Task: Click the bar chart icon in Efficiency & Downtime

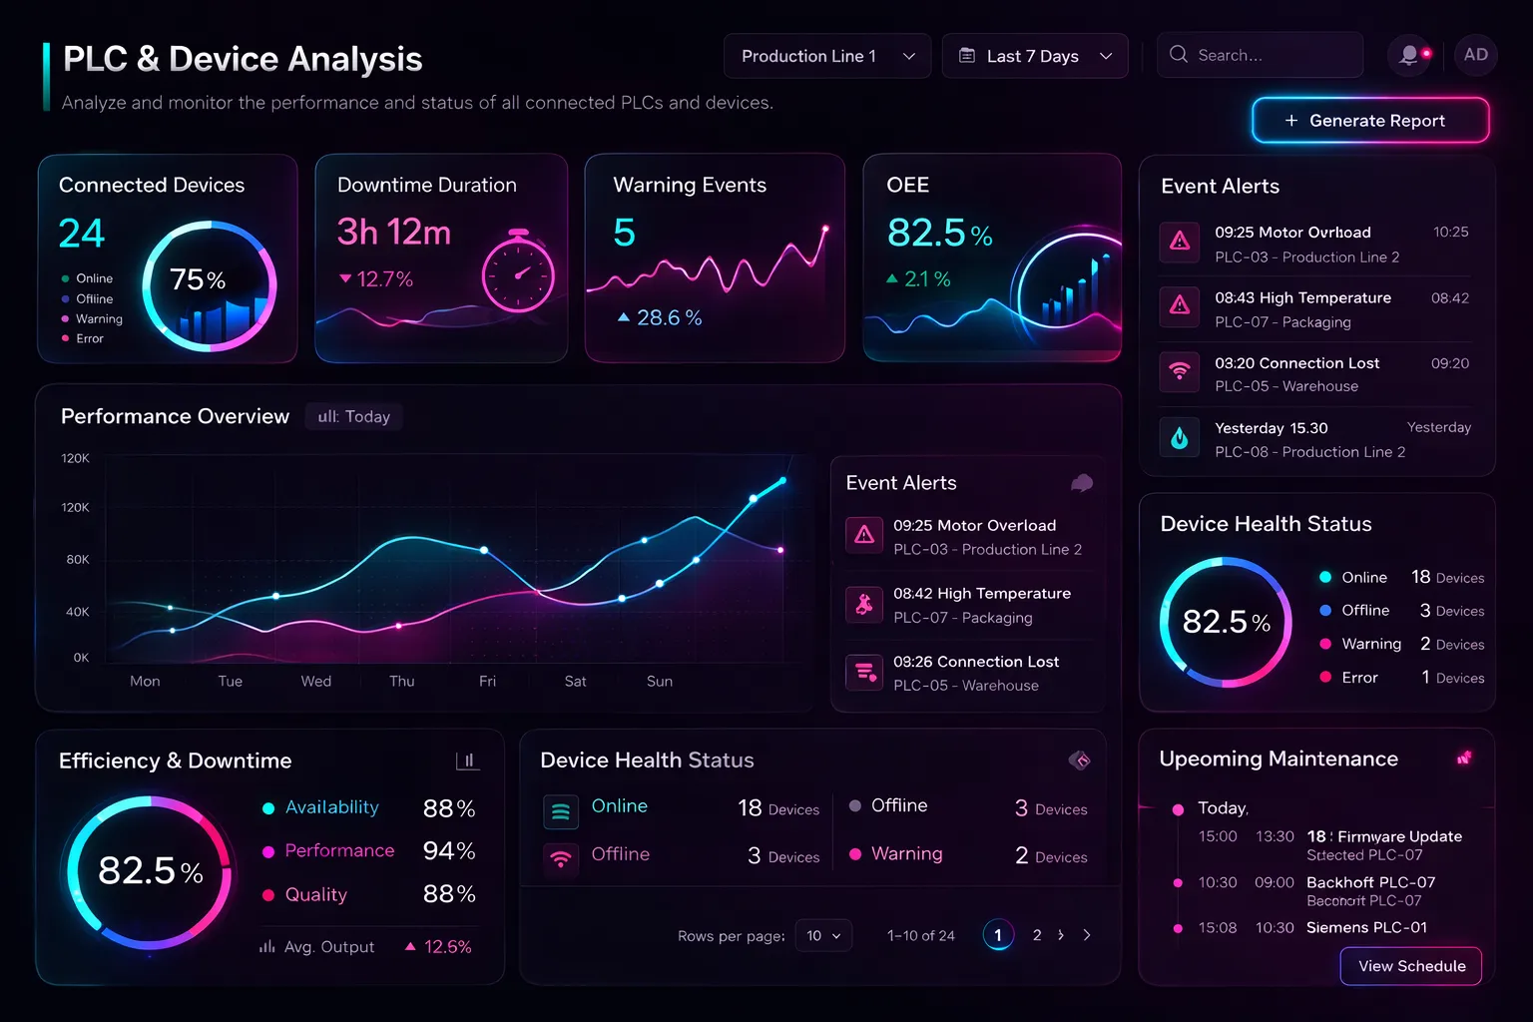Action: (x=468, y=761)
